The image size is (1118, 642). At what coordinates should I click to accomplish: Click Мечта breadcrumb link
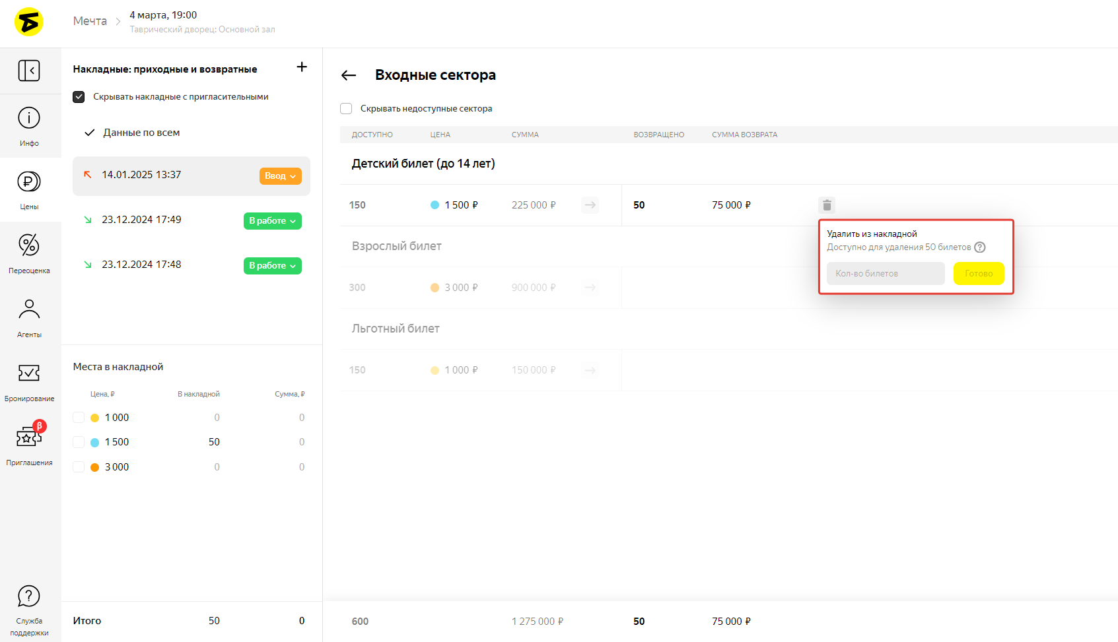point(90,21)
